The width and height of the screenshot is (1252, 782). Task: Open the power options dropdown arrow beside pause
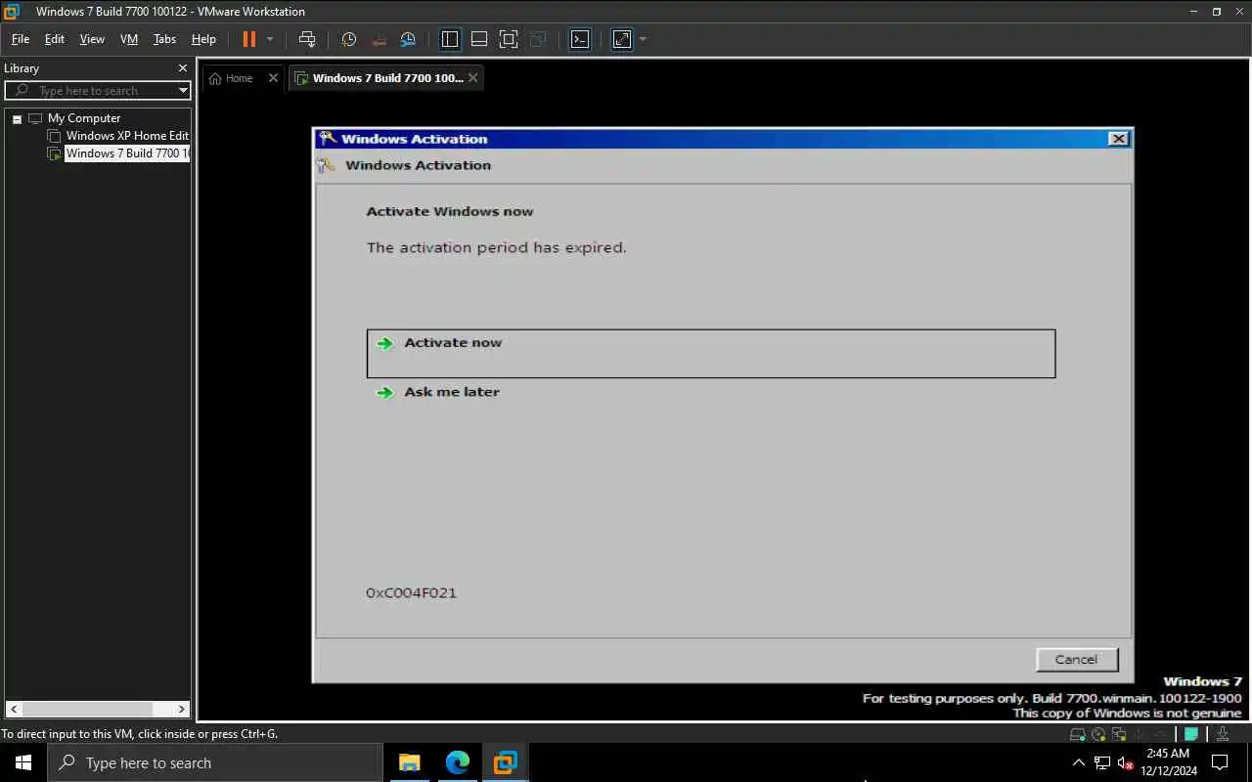[x=270, y=39]
